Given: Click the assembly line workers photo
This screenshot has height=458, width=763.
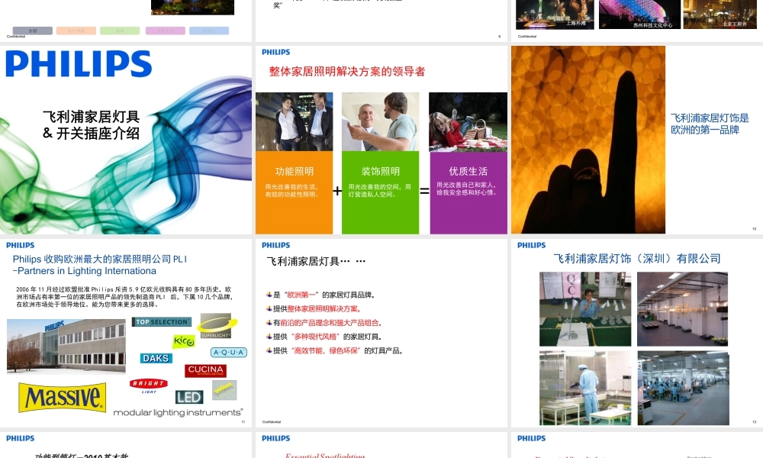Looking at the screenshot, I should pyautogui.click(x=683, y=388).
